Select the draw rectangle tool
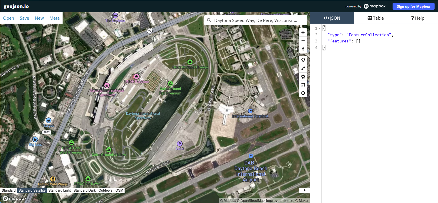The width and height of the screenshot is (438, 203). pyautogui.click(x=303, y=85)
